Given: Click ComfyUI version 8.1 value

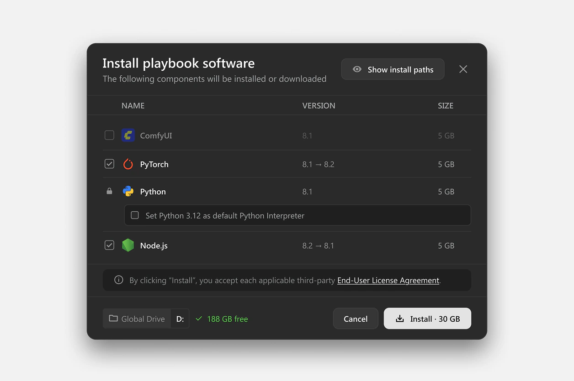Looking at the screenshot, I should [307, 136].
